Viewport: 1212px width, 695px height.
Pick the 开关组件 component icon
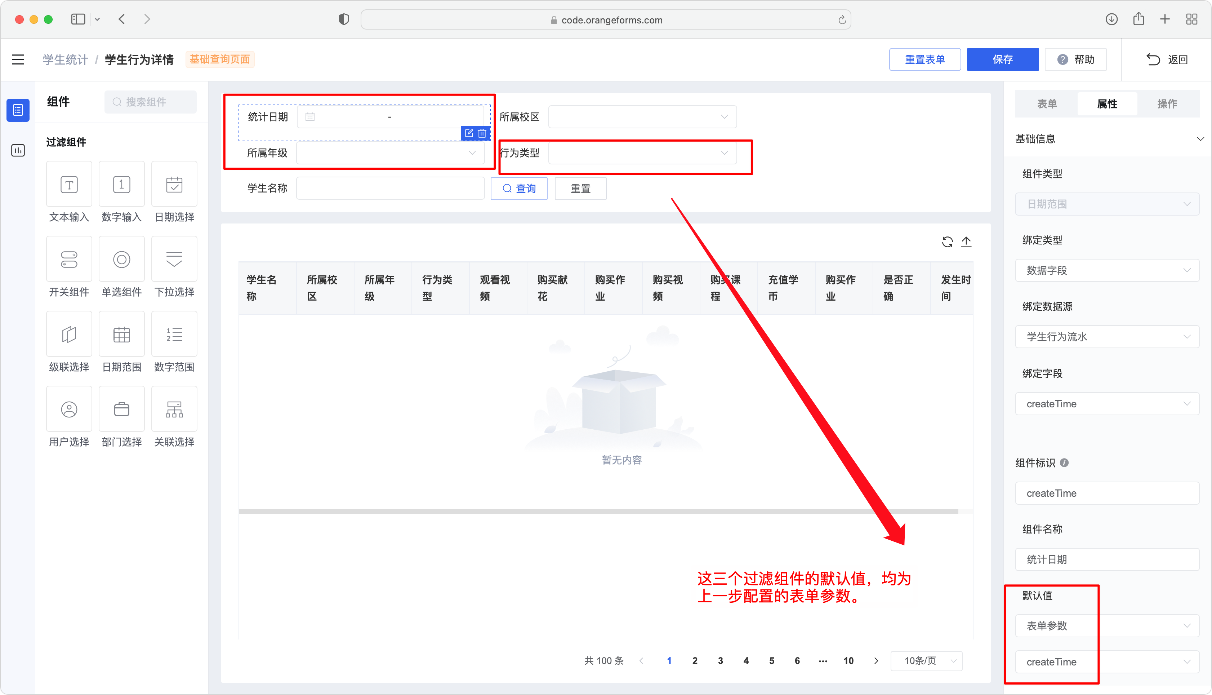[x=69, y=259]
